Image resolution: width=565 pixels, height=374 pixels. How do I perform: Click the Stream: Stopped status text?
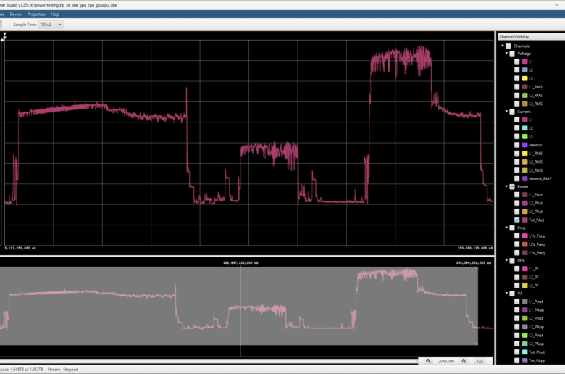click(63, 370)
